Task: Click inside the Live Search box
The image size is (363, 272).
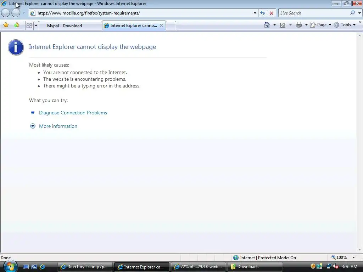Action: click(313, 13)
